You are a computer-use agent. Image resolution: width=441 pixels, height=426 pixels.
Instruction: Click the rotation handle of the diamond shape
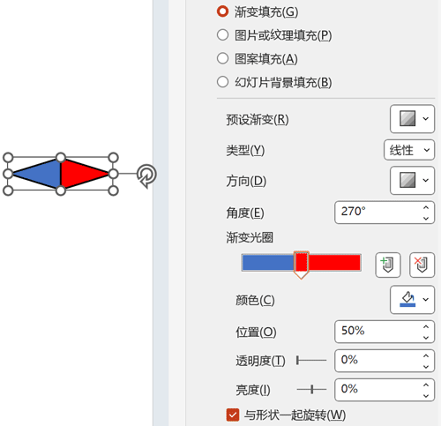coord(146,176)
